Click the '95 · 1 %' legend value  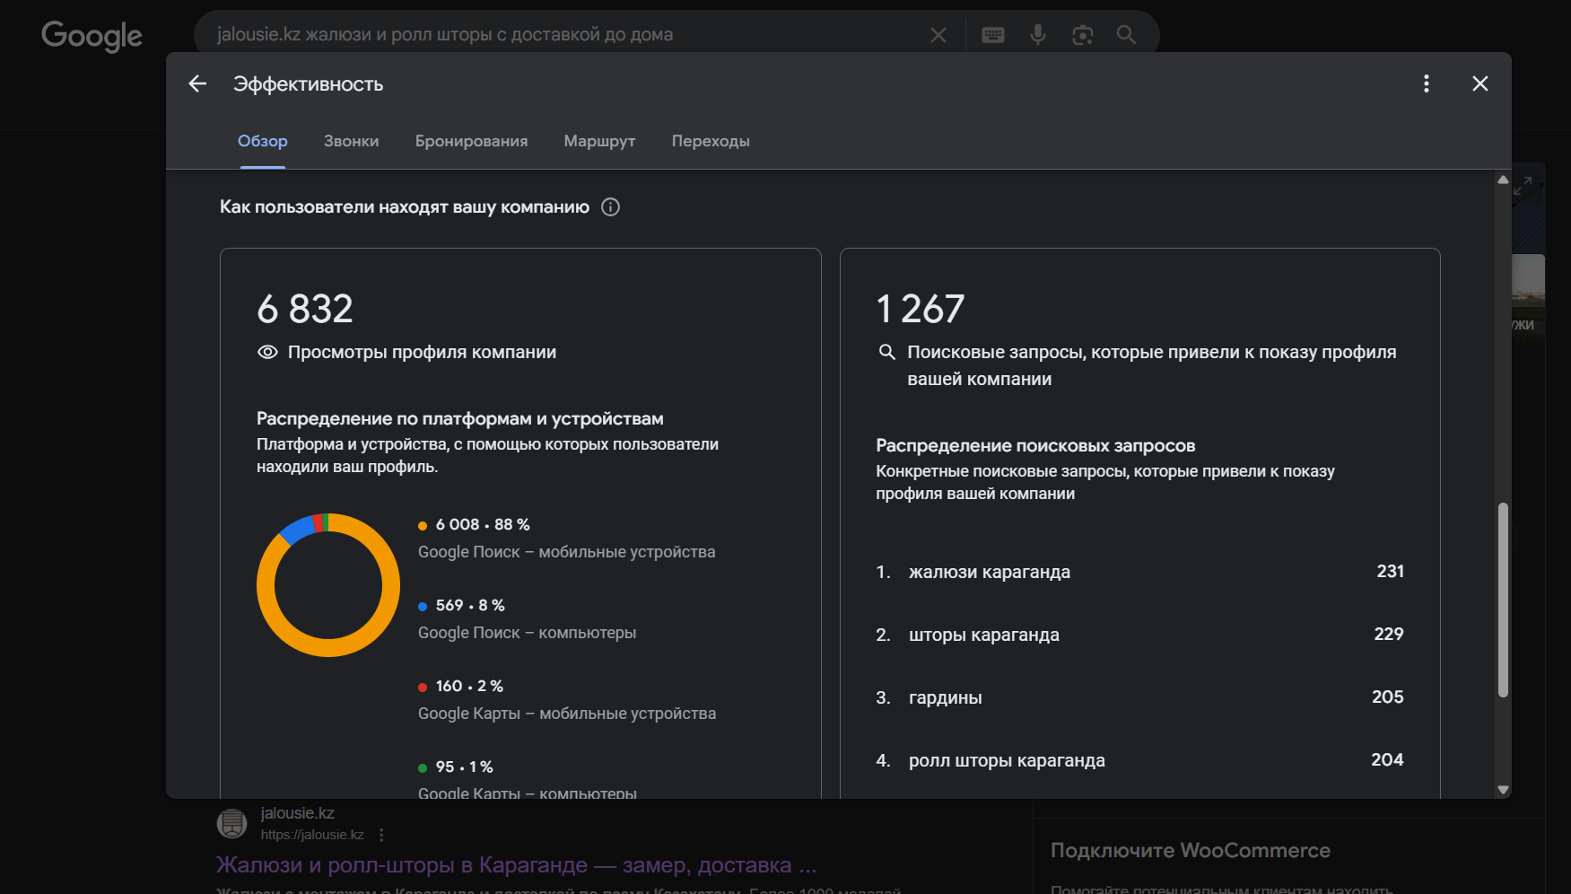pyautogui.click(x=465, y=767)
